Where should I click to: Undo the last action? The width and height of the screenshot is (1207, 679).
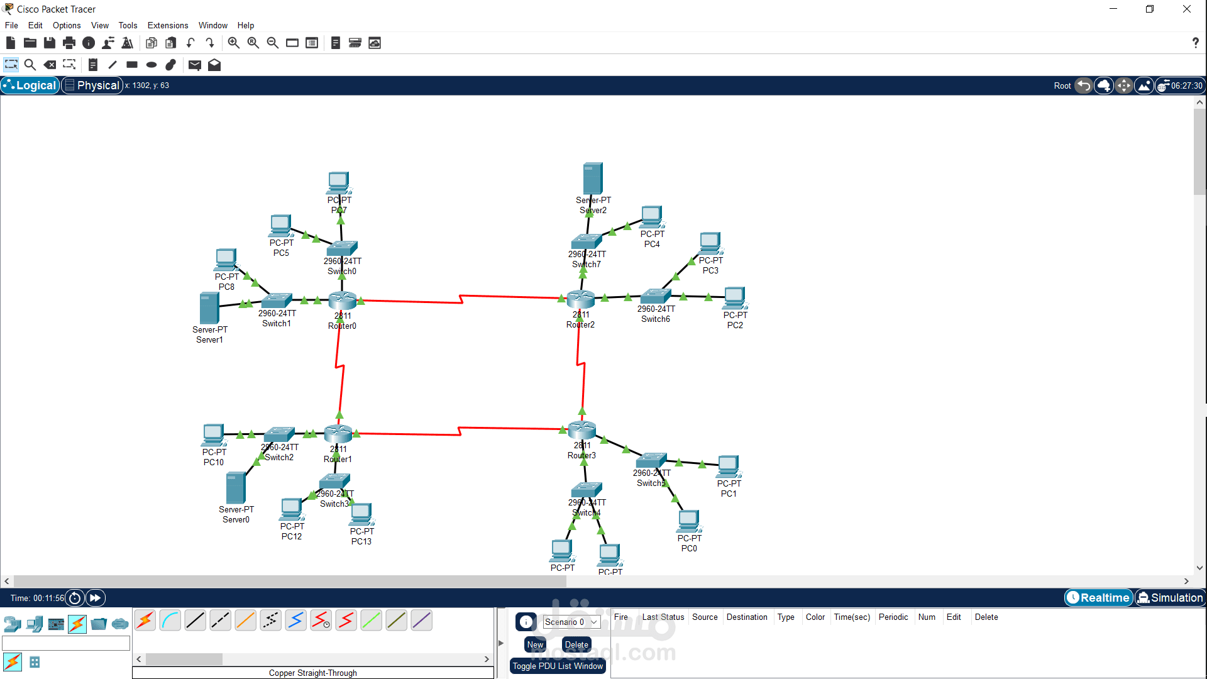click(190, 43)
